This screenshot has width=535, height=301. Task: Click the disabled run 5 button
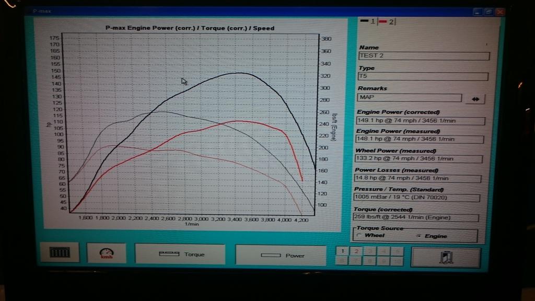pyautogui.click(x=397, y=252)
